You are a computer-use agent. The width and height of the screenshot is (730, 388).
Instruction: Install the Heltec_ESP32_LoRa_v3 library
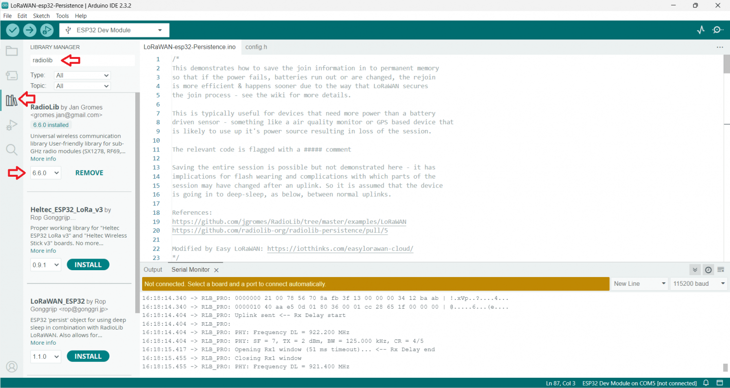(88, 265)
